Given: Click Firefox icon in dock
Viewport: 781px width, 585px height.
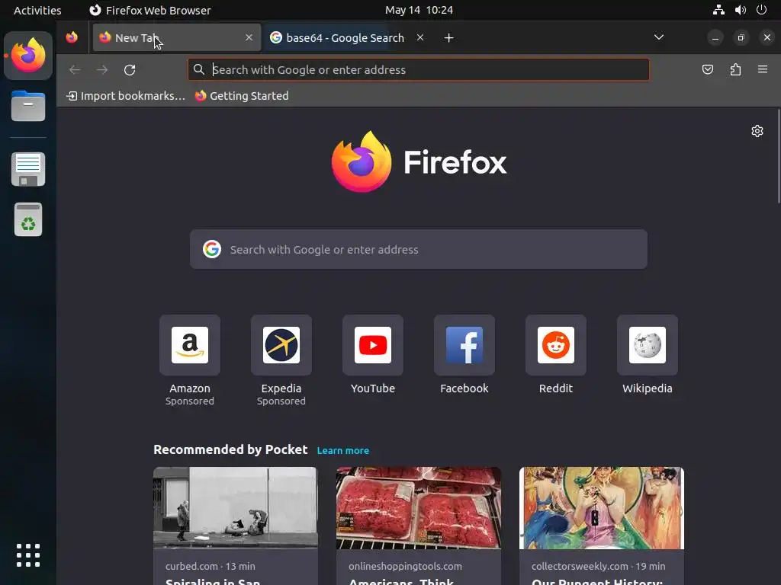Looking at the screenshot, I should [28, 55].
